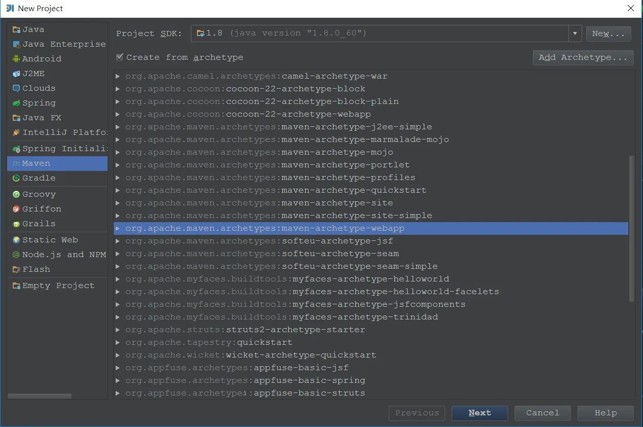Screen dimensions: 643x427
Task: Click the Griffon icon
Action: tap(16, 209)
